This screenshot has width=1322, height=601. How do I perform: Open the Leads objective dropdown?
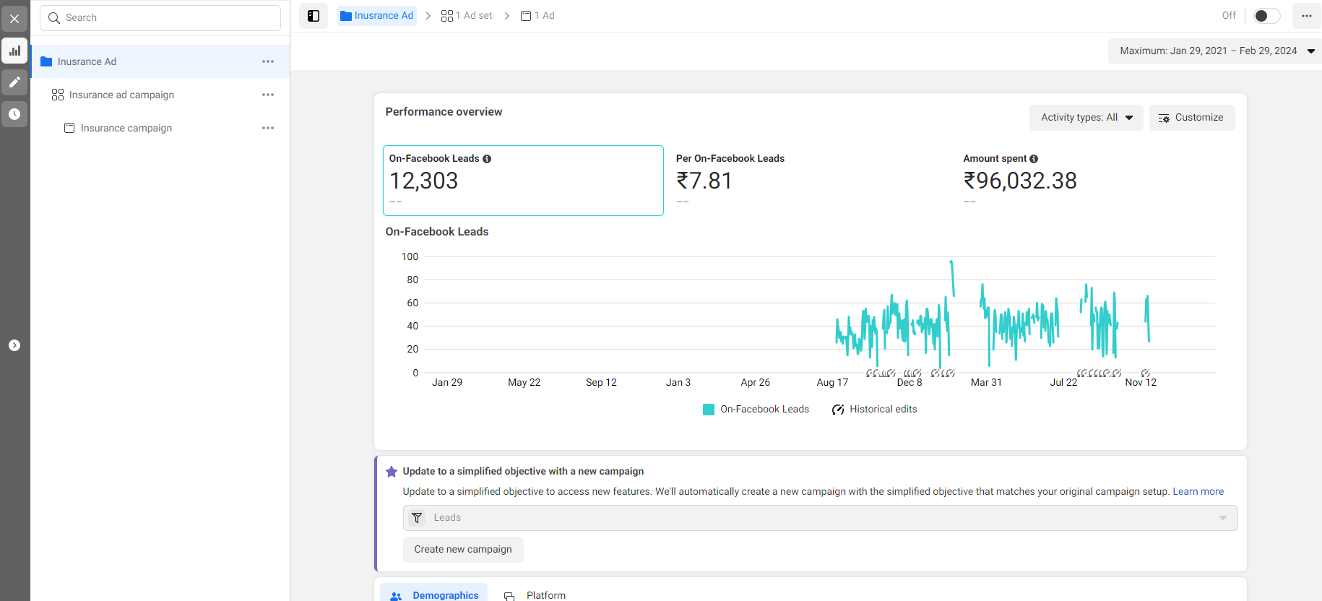pos(820,518)
